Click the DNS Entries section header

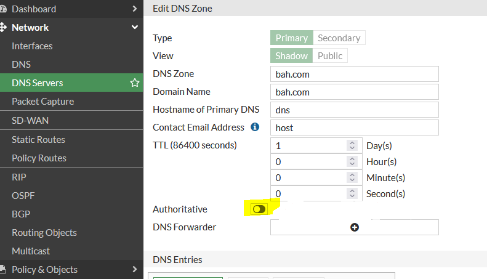pyautogui.click(x=177, y=259)
